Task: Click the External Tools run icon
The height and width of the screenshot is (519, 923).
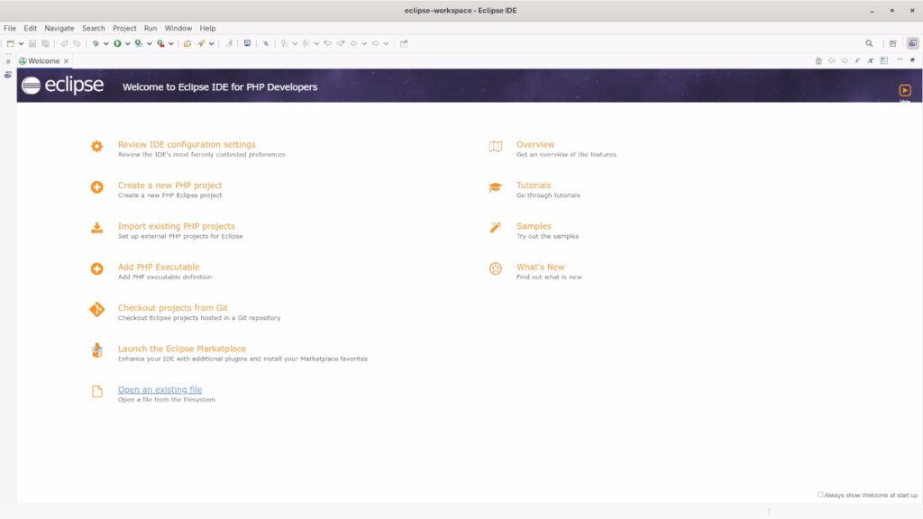Action: pos(160,43)
